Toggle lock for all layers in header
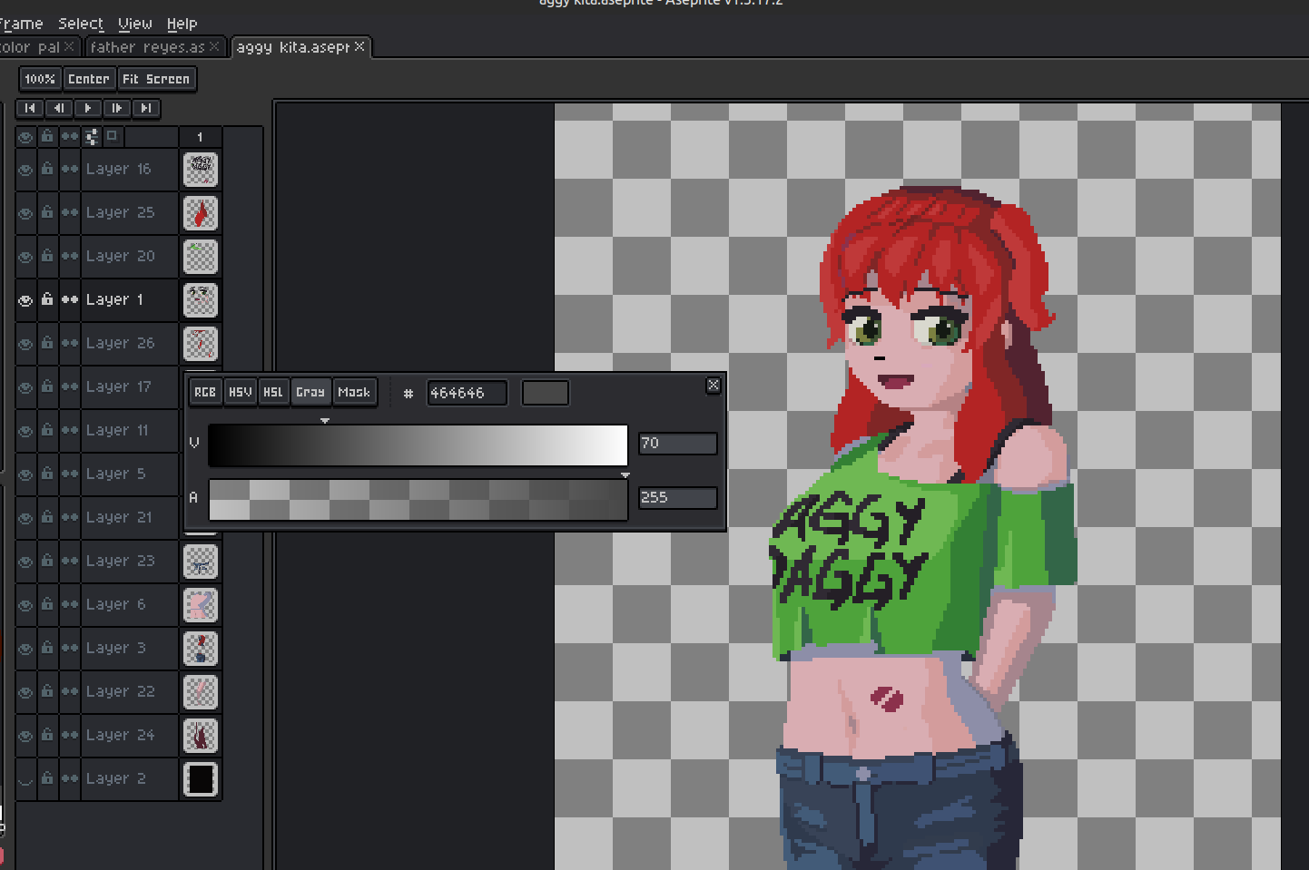This screenshot has width=1309, height=870. (47, 136)
